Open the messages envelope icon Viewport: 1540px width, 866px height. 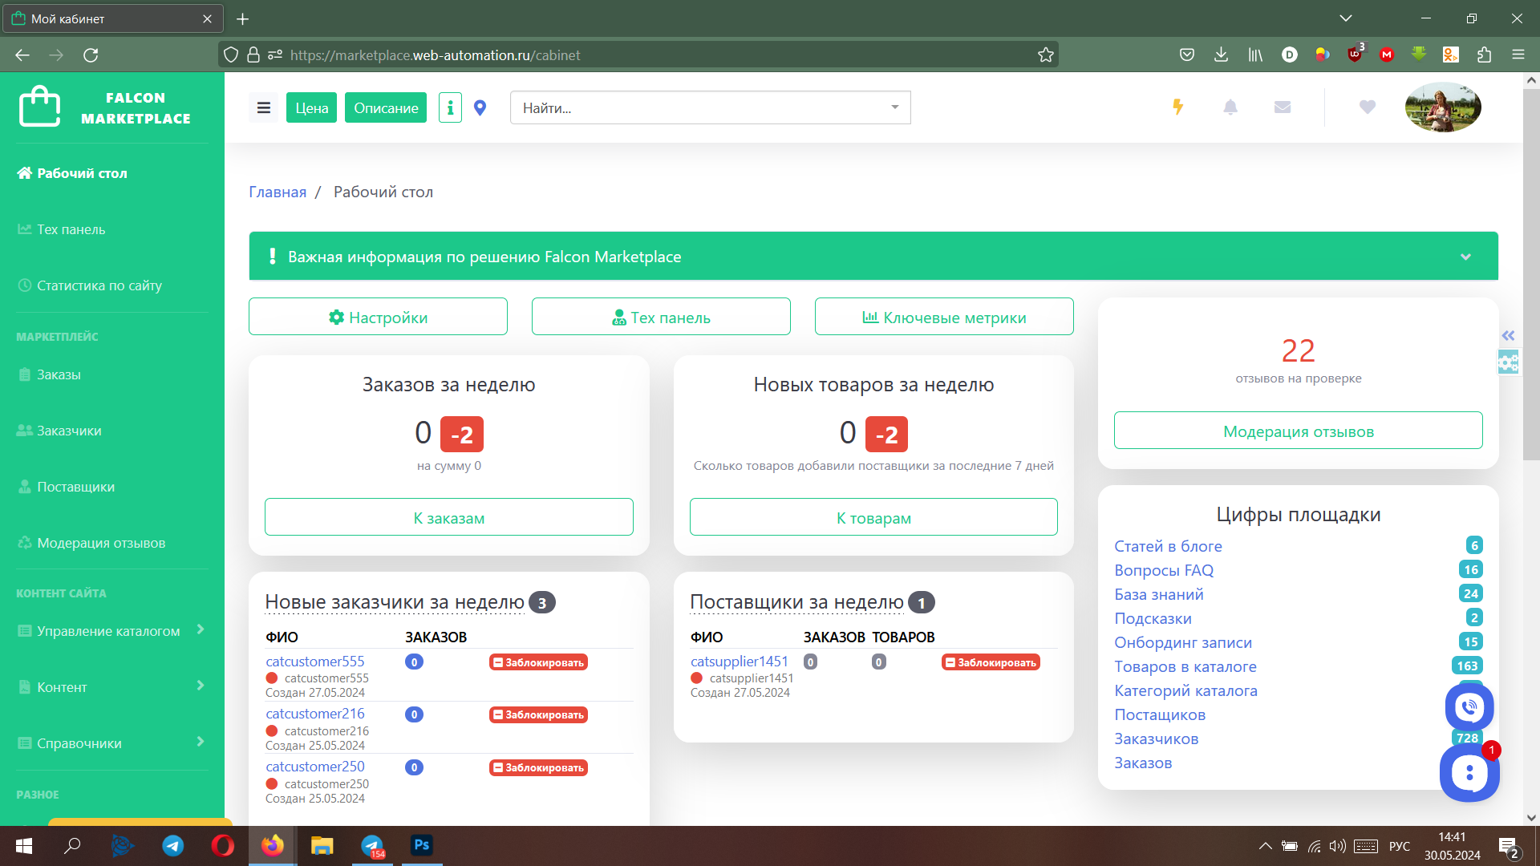(x=1282, y=107)
